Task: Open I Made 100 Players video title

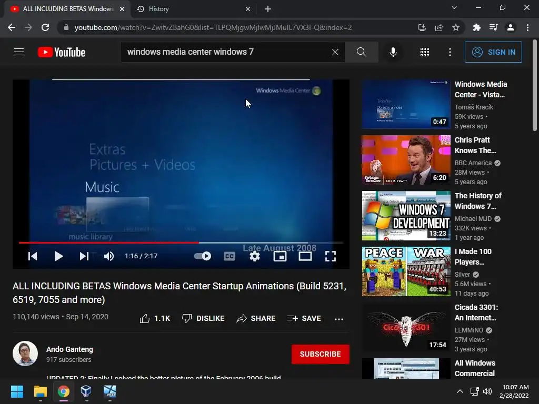Action: pos(473,257)
